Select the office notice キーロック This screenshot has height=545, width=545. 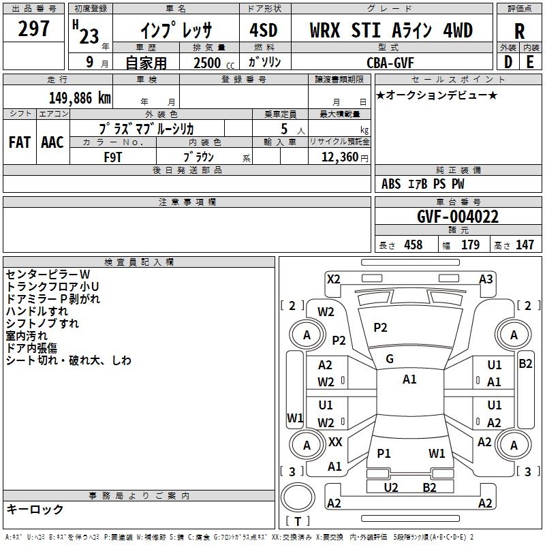[x=35, y=509]
